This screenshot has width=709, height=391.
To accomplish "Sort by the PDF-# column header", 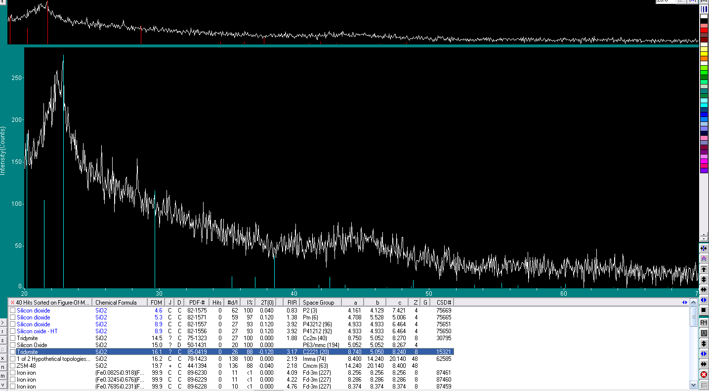I will pyautogui.click(x=197, y=302).
